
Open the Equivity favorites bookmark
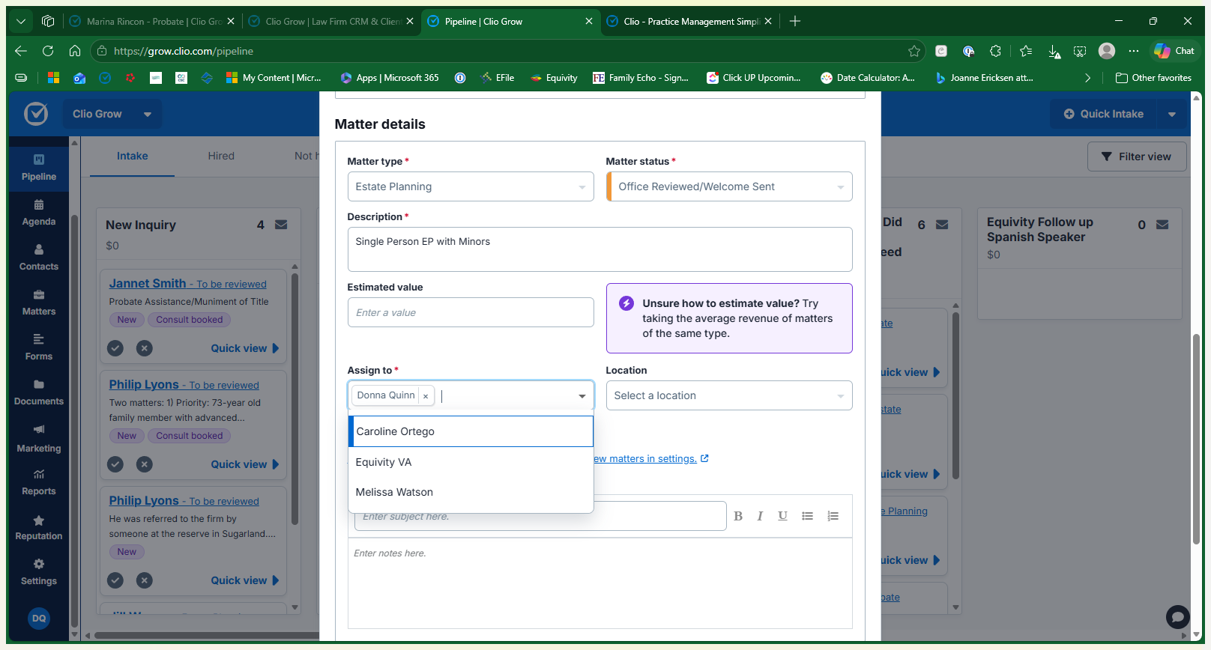pos(554,78)
